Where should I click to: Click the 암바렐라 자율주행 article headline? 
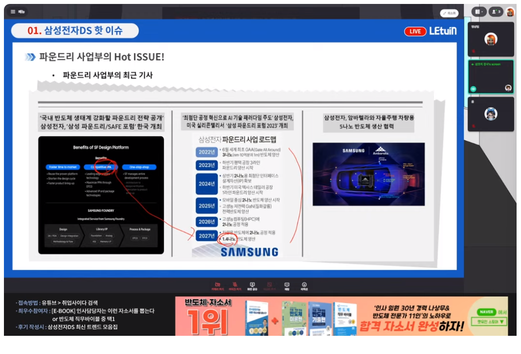368,122
